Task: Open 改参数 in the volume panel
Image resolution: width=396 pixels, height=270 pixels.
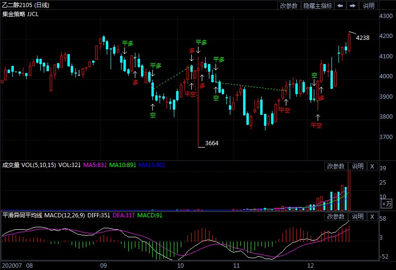Action: click(x=336, y=166)
